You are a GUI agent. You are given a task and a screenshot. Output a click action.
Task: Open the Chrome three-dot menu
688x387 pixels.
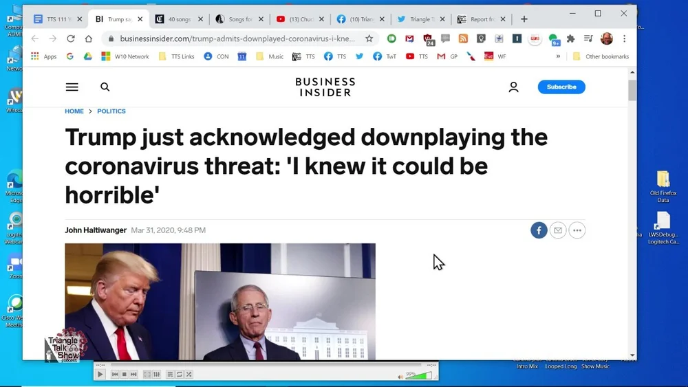(x=625, y=38)
